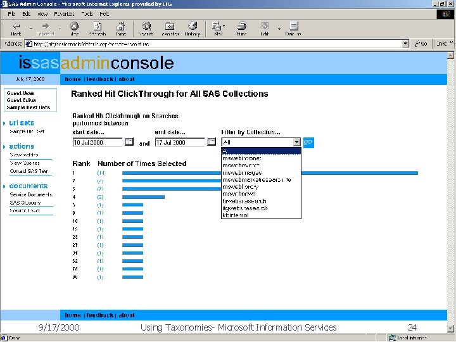Viewport: 456px width, 342px height.
Task: Click 'home' link in top navigation bar
Action: point(73,79)
